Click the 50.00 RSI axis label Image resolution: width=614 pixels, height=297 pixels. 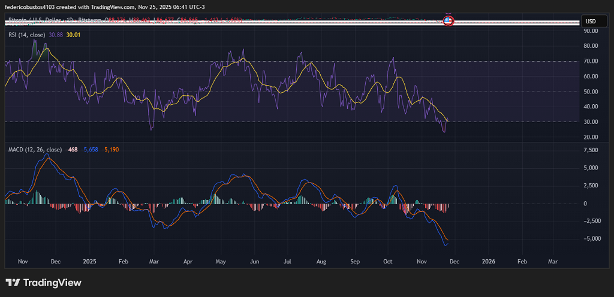point(590,92)
